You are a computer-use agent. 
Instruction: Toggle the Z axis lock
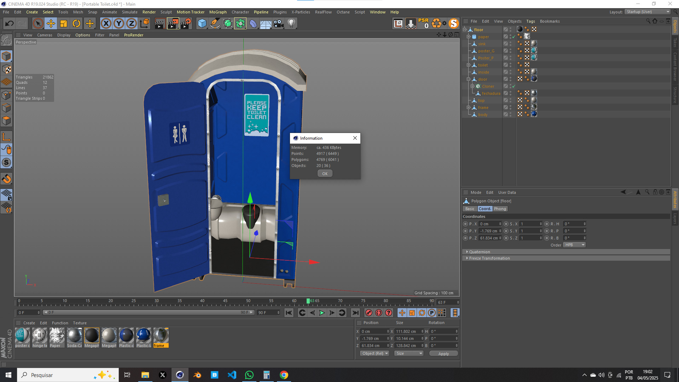click(x=132, y=24)
